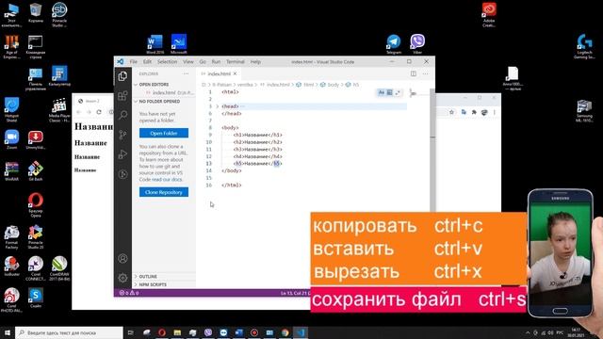Open the View menu
This screenshot has width=603, height=339.
188,61
